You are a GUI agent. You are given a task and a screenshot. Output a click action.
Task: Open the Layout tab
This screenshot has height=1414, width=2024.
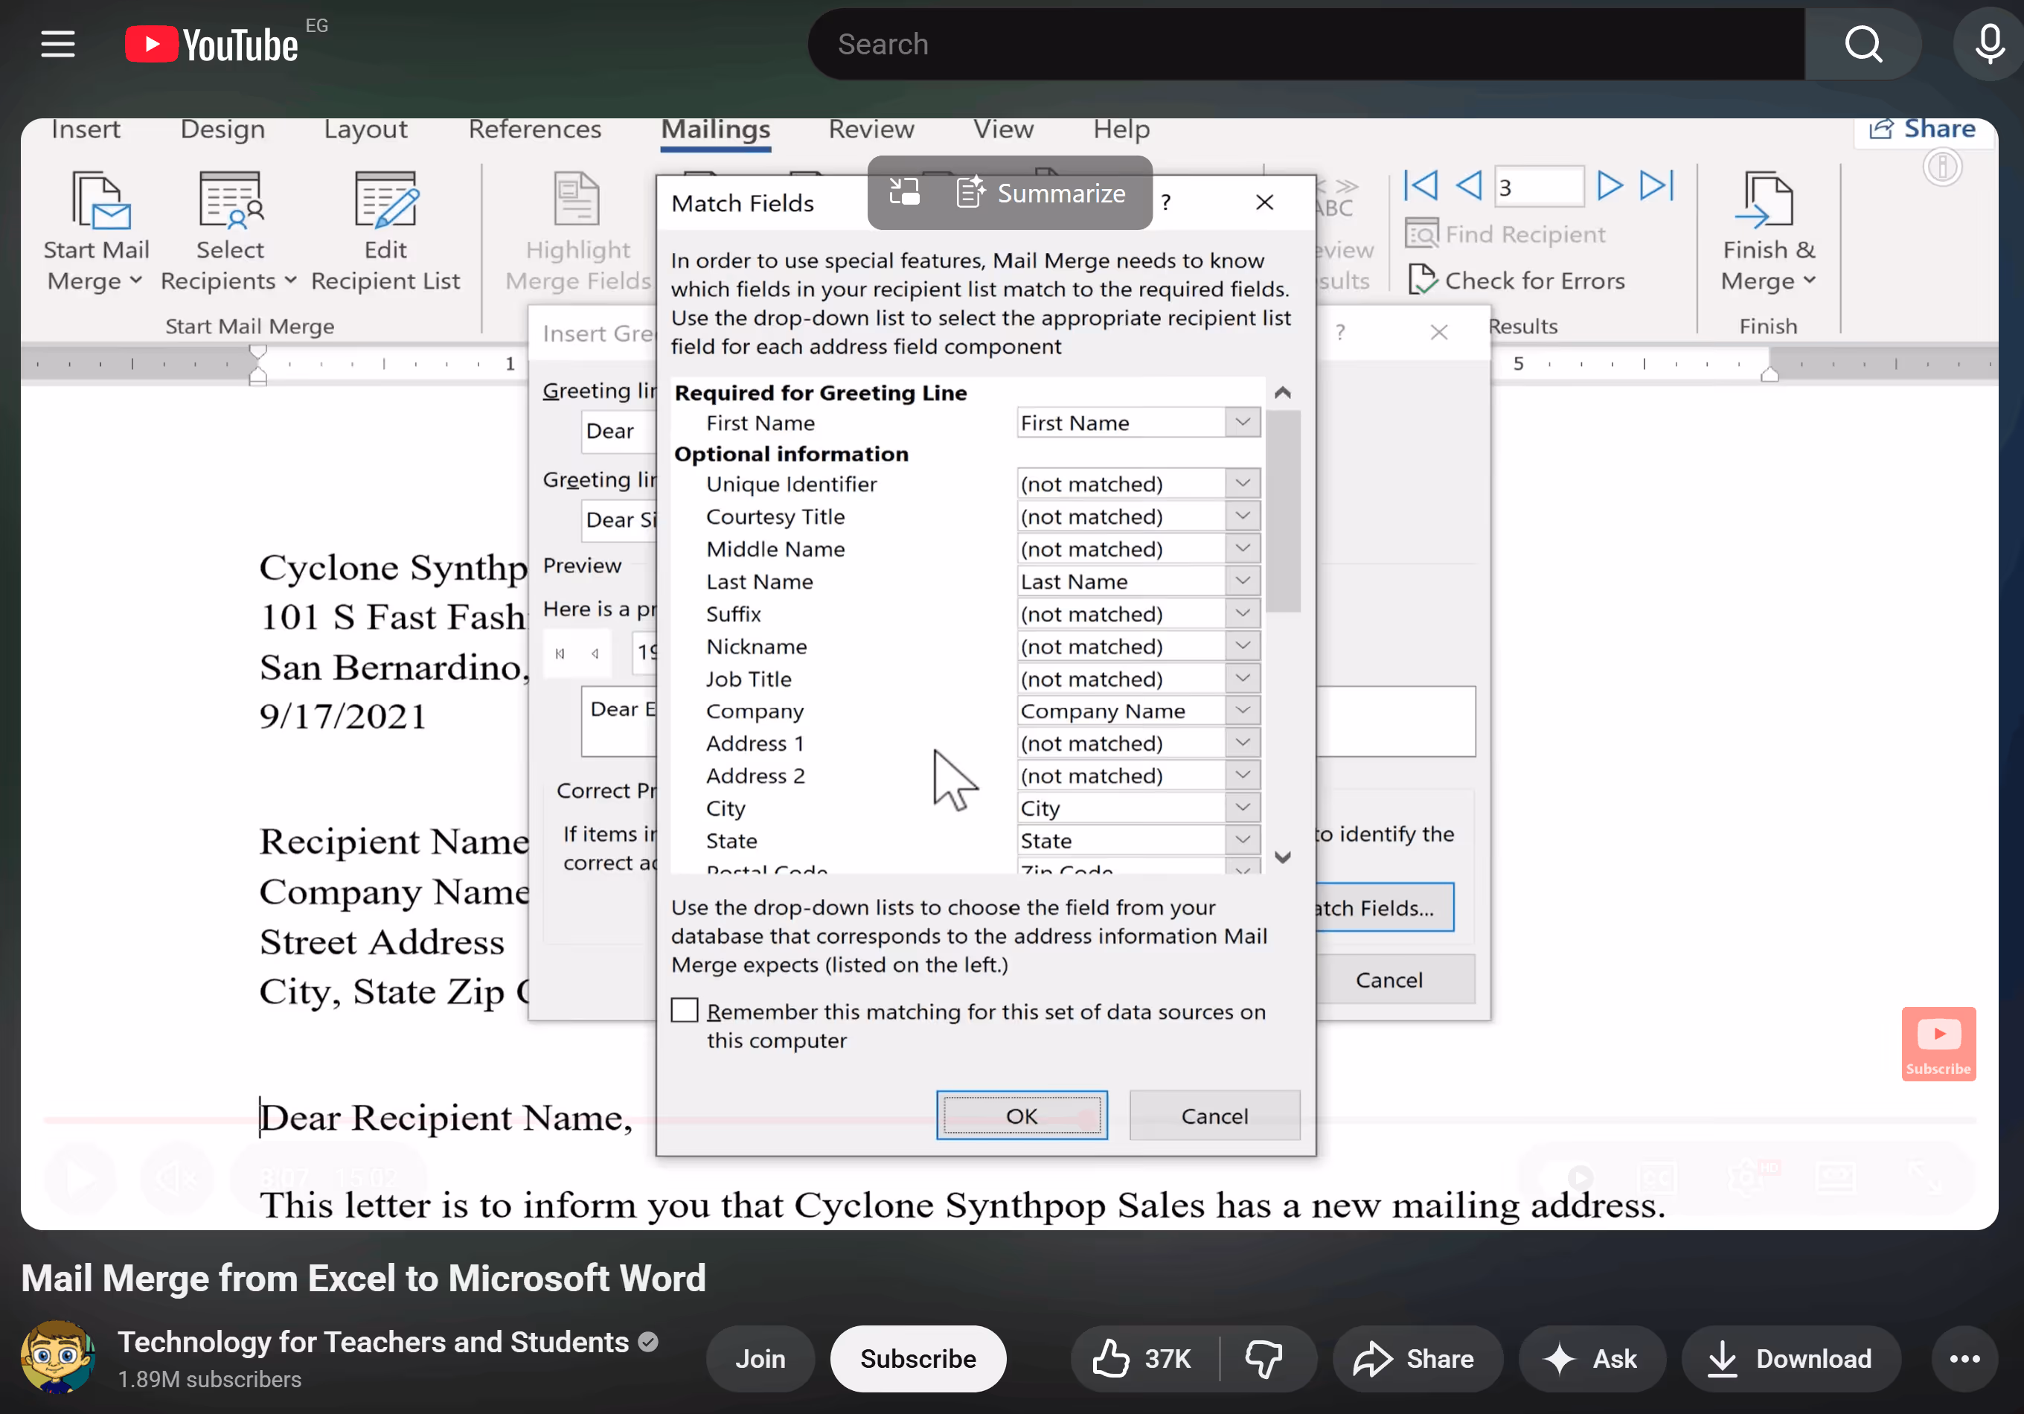click(x=365, y=129)
